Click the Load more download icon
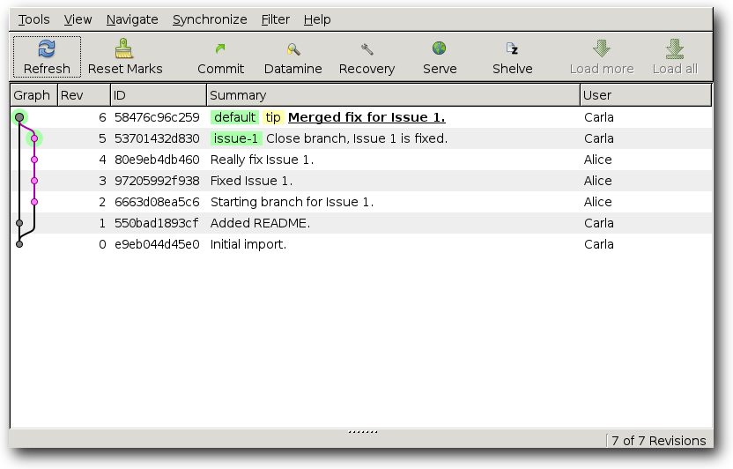The image size is (733, 469). (x=602, y=48)
